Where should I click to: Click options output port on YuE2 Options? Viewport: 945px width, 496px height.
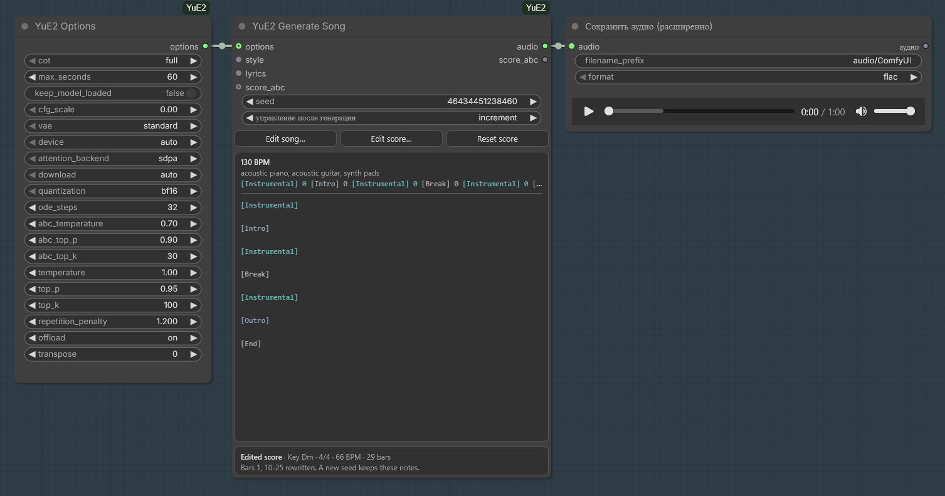[206, 46]
